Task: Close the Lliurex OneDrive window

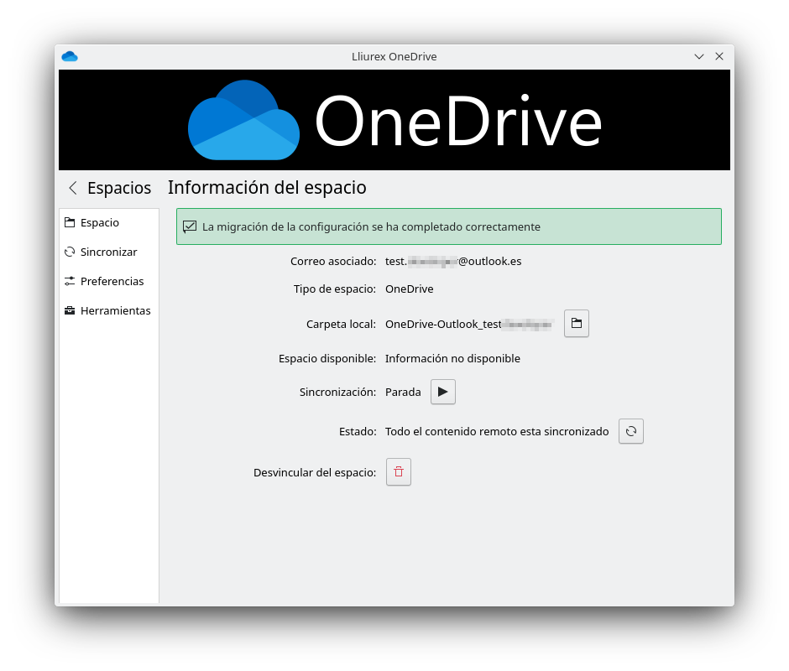Action: click(719, 56)
